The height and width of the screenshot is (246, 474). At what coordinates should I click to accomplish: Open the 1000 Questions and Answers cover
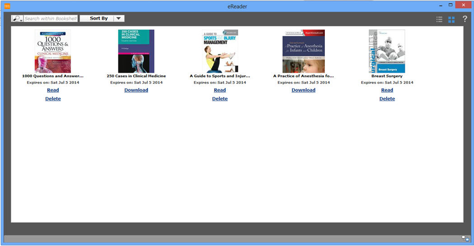point(53,51)
